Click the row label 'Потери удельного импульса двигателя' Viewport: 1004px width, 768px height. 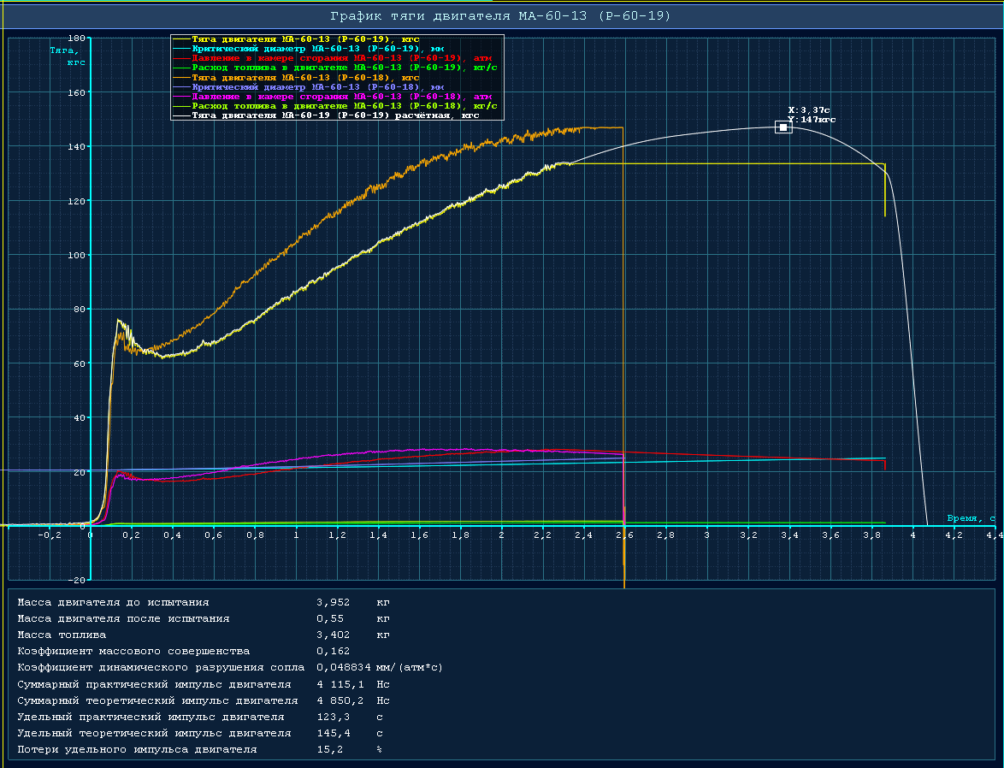click(137, 749)
